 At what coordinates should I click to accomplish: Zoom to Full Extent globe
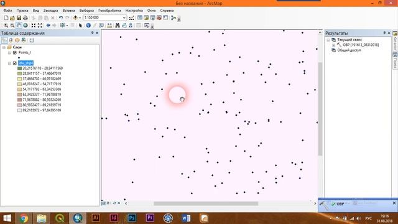pos(25,26)
